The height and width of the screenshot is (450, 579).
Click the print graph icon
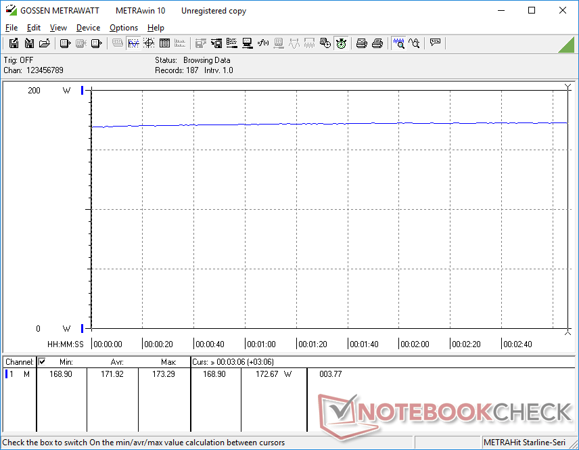[x=361, y=43]
